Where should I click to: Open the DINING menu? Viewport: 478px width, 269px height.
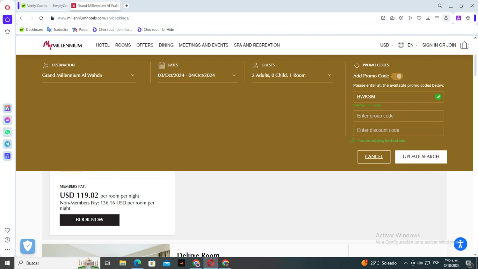pos(166,45)
